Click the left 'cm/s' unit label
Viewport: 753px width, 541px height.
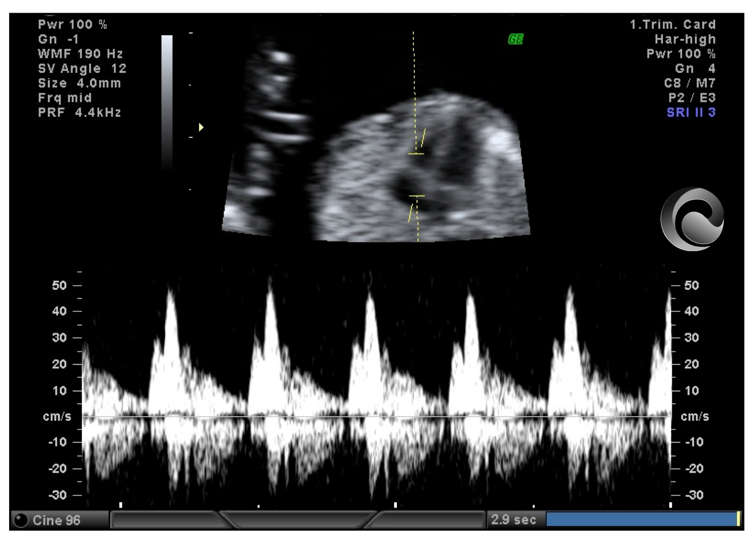click(57, 417)
